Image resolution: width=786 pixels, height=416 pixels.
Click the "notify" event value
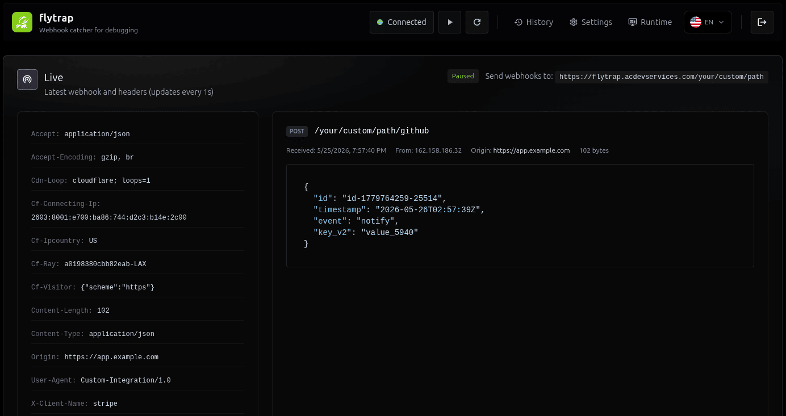(375, 221)
